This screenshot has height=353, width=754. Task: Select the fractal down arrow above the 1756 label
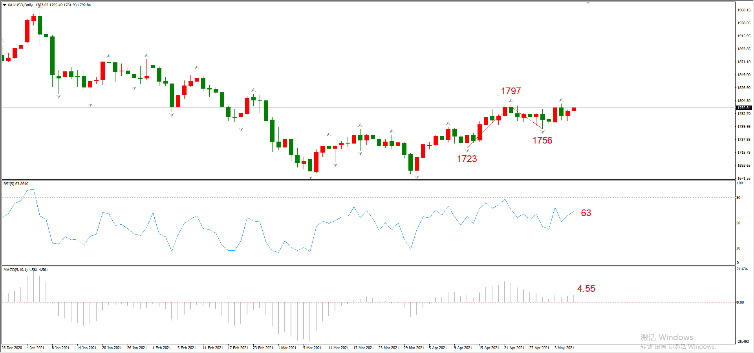pos(542,132)
